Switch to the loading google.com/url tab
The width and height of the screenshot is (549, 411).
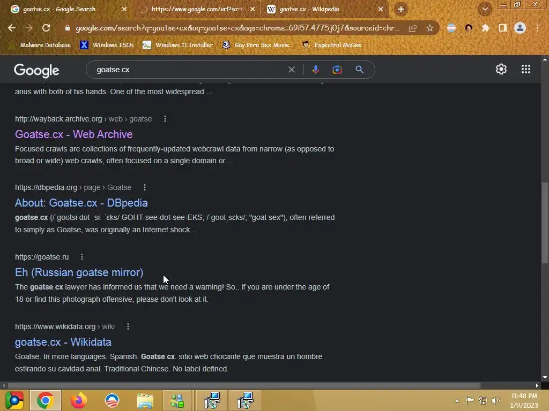(196, 9)
